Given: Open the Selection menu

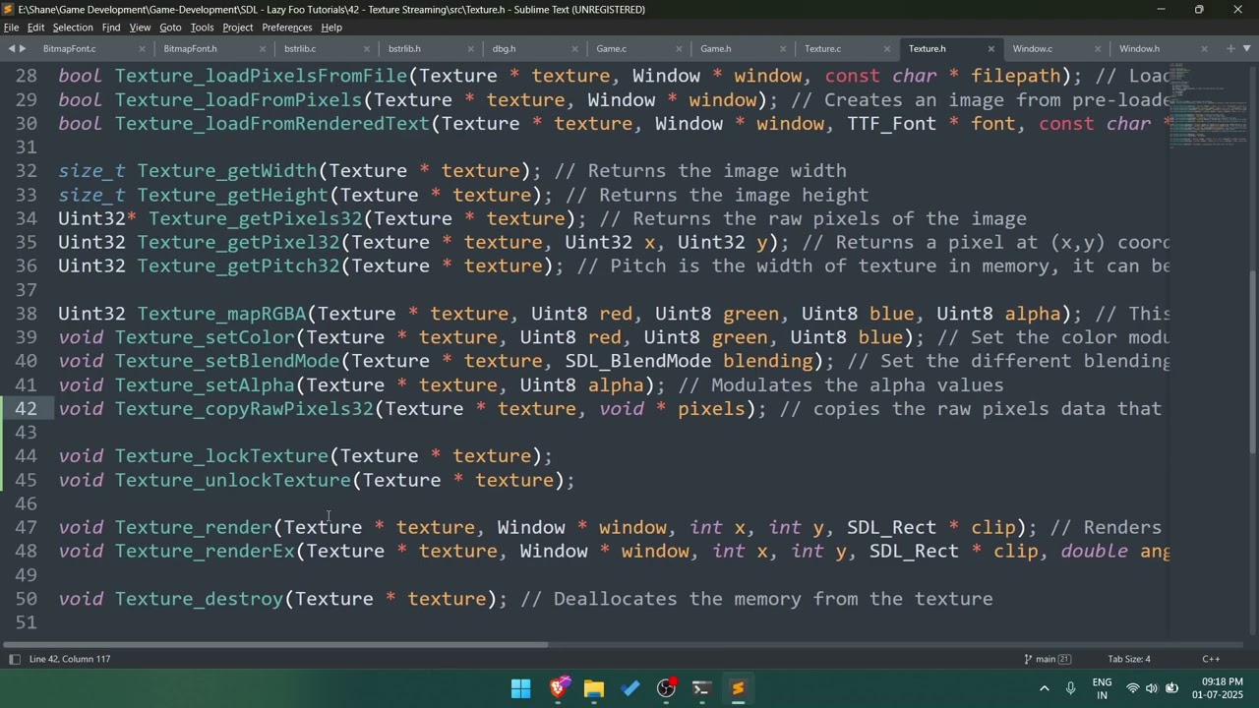Looking at the screenshot, I should pyautogui.click(x=73, y=28).
